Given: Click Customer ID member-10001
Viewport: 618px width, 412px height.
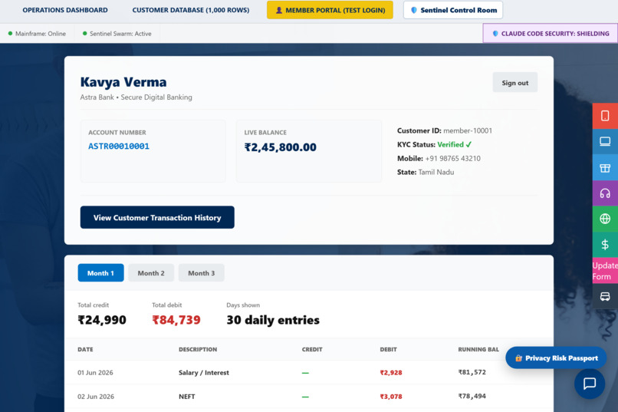Looking at the screenshot, I should [445, 130].
